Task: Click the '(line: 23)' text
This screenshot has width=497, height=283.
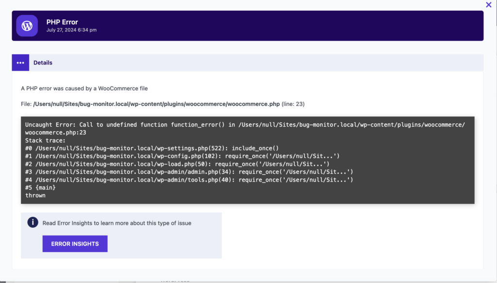Action: tap(293, 104)
